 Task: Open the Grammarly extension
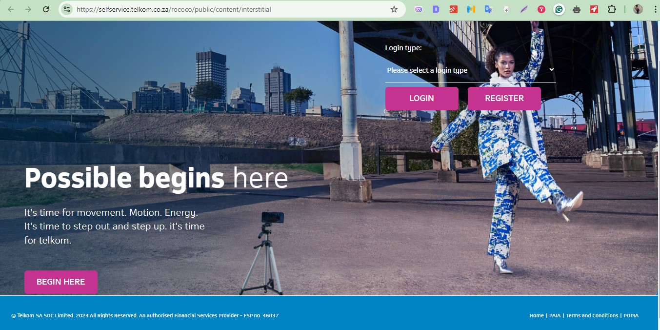click(x=559, y=9)
